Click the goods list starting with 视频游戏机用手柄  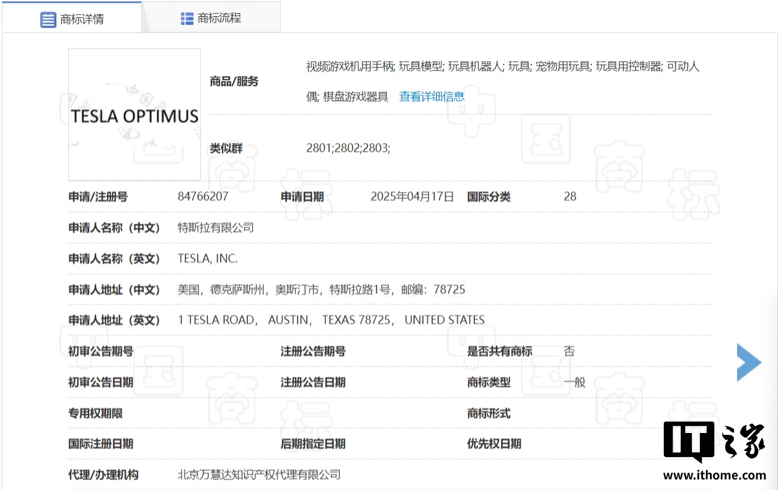[x=503, y=81]
